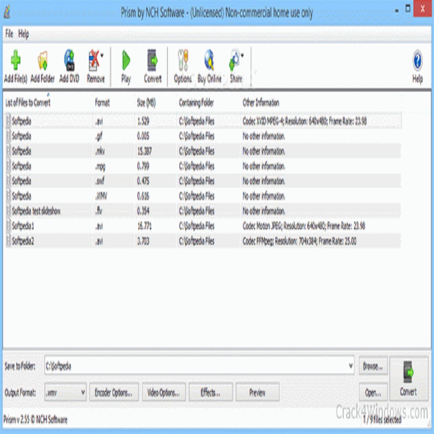Sort by the Format column header
The height and width of the screenshot is (434, 434).
click(x=102, y=103)
